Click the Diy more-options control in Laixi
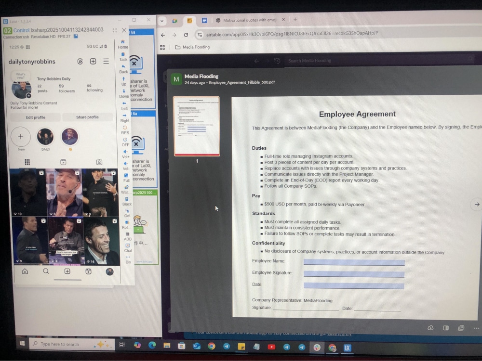Viewport: 482px width, 361px height. coord(128,260)
